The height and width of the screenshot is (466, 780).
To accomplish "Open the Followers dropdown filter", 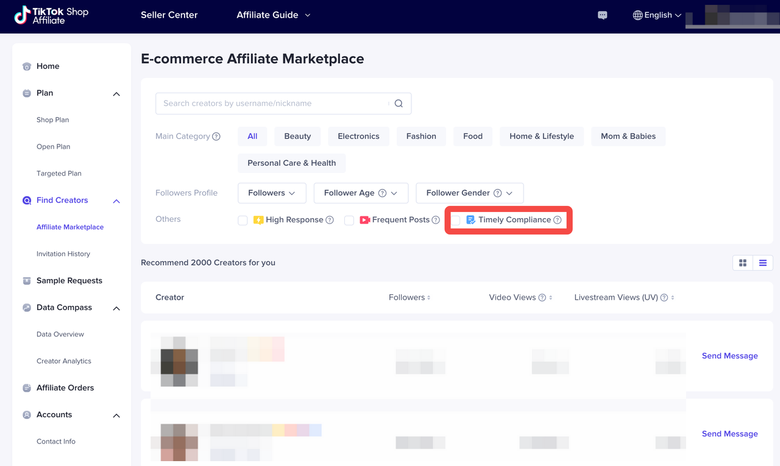I will [272, 193].
